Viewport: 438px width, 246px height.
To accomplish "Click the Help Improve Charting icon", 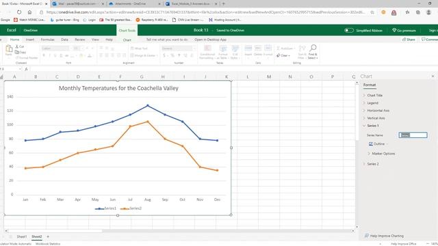I will tap(367, 236).
